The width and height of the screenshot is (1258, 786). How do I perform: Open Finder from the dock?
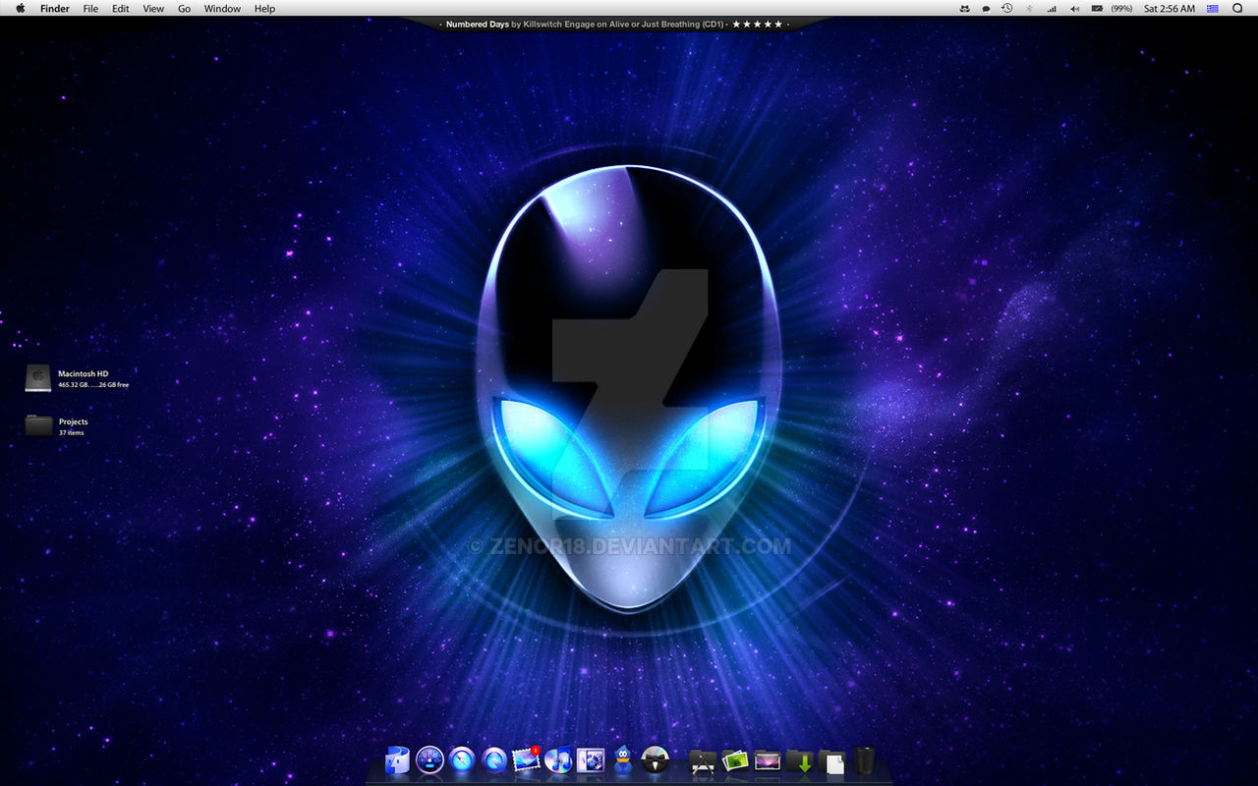397,759
